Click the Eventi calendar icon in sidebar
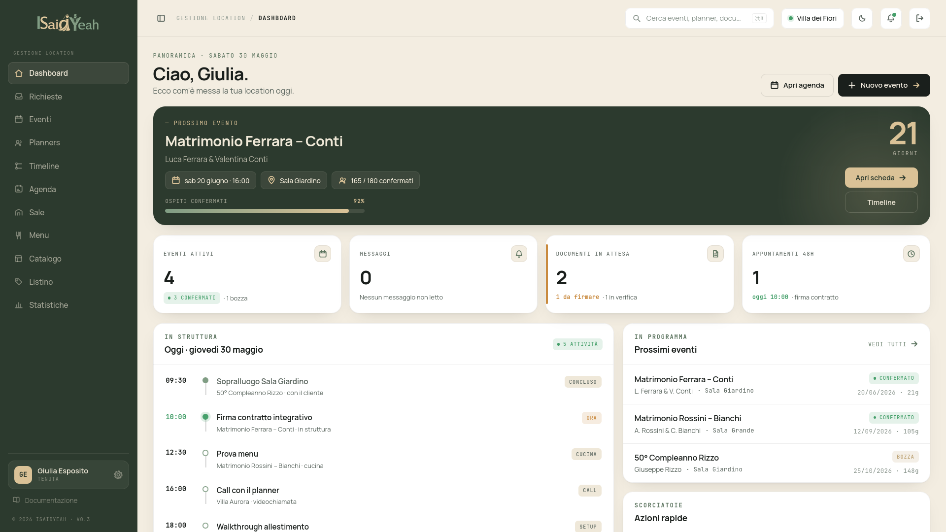 19,119
